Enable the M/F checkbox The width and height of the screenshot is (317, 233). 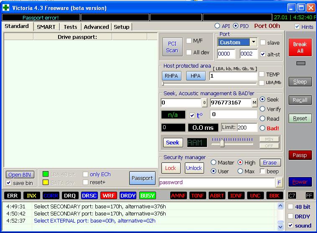189,41
